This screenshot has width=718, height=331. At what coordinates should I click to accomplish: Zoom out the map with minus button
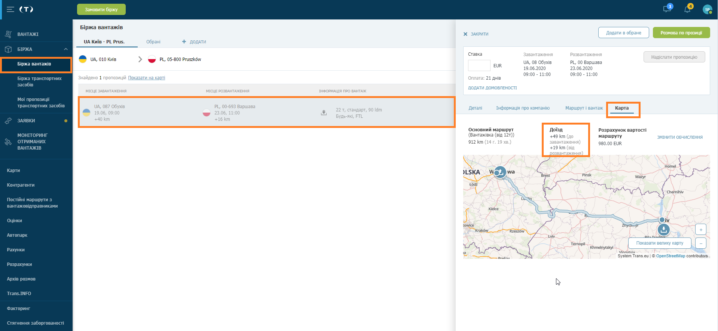pos(701,243)
